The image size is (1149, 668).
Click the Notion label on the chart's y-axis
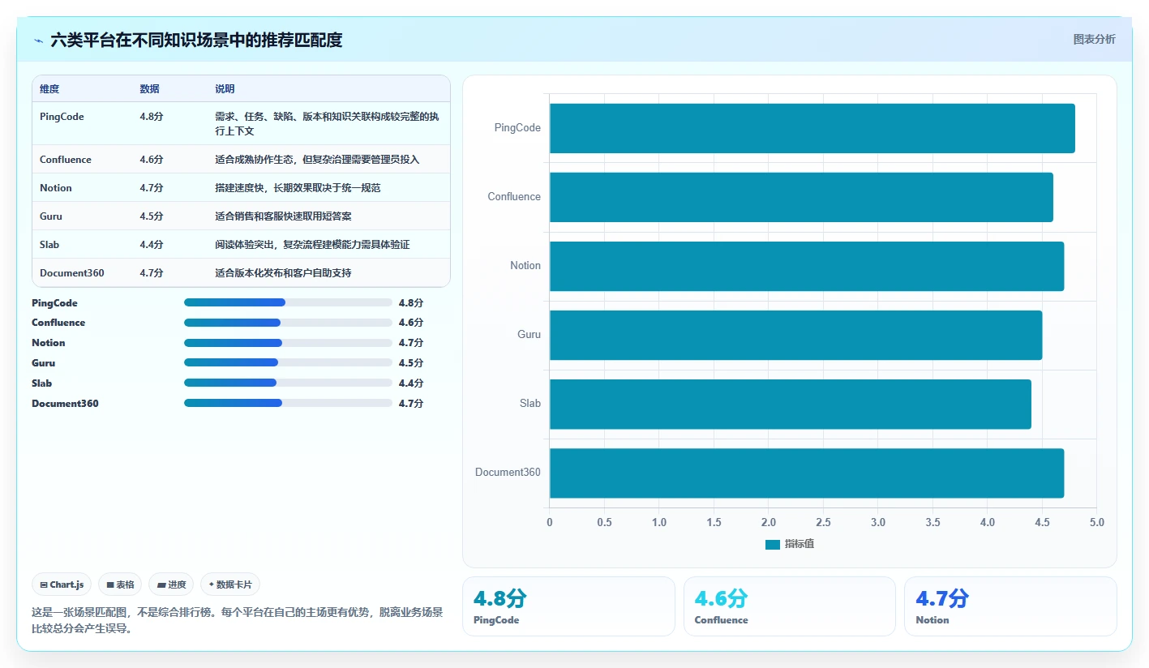525,266
